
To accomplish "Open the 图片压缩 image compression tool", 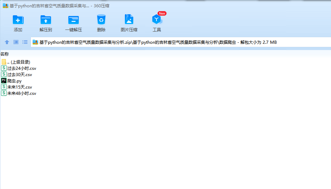I will tap(129, 19).
